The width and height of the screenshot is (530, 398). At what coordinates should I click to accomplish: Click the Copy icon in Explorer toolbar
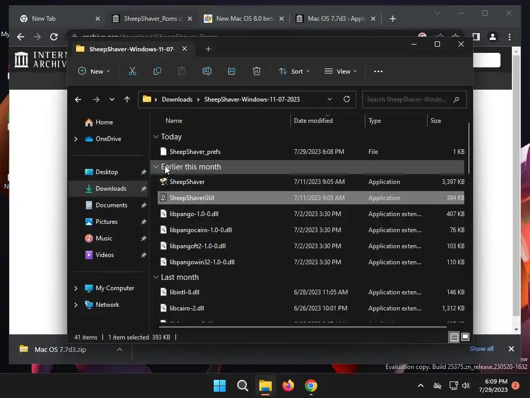pyautogui.click(x=157, y=72)
